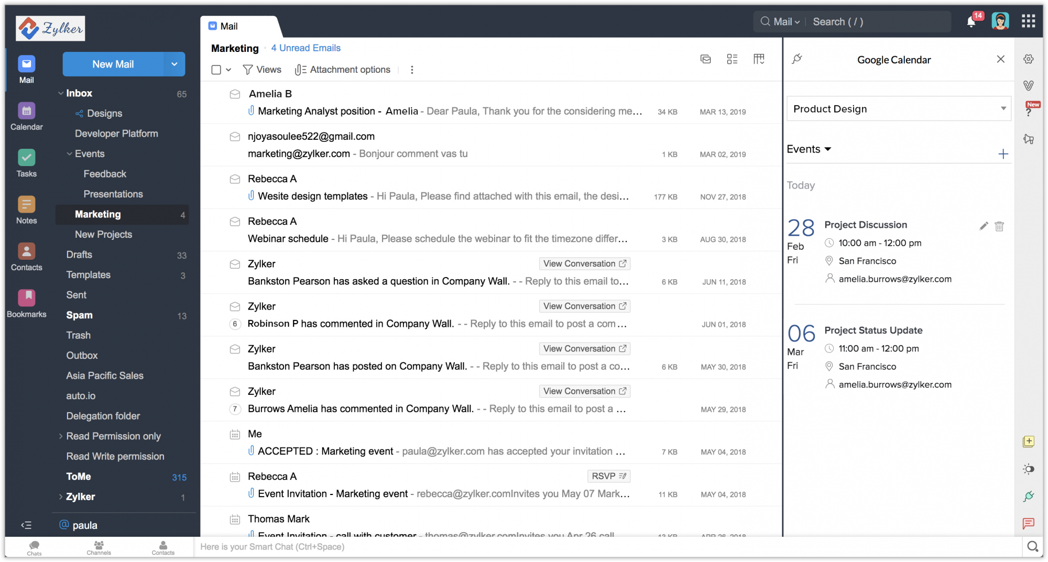Open the Calendar app icon
Image resolution: width=1048 pixels, height=562 pixels.
click(x=26, y=116)
